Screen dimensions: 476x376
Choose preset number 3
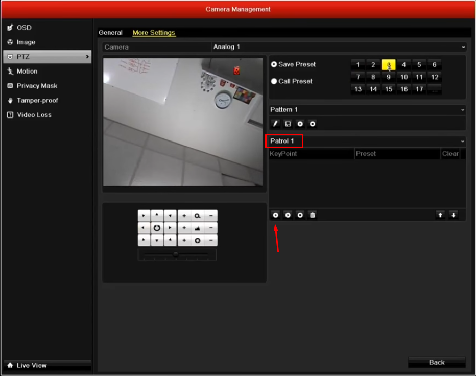click(x=389, y=65)
